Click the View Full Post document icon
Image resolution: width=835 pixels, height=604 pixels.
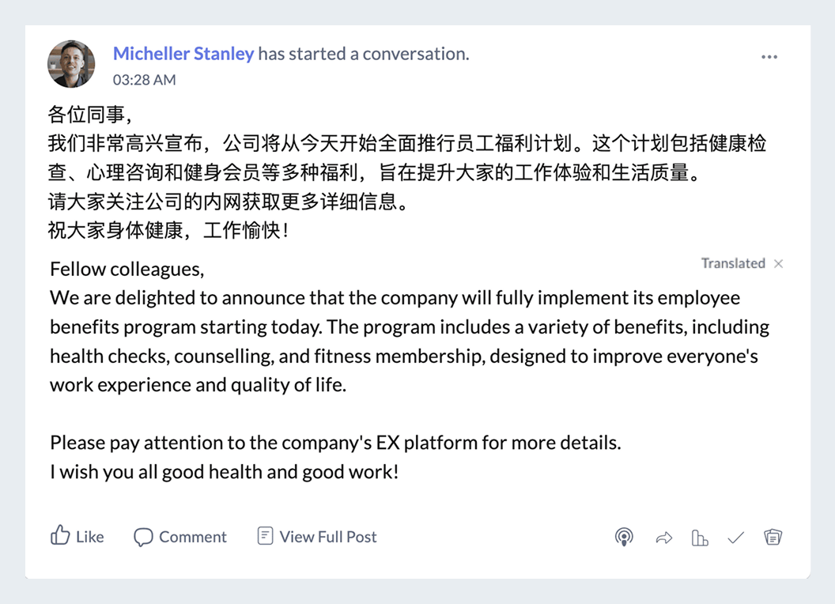(x=266, y=536)
